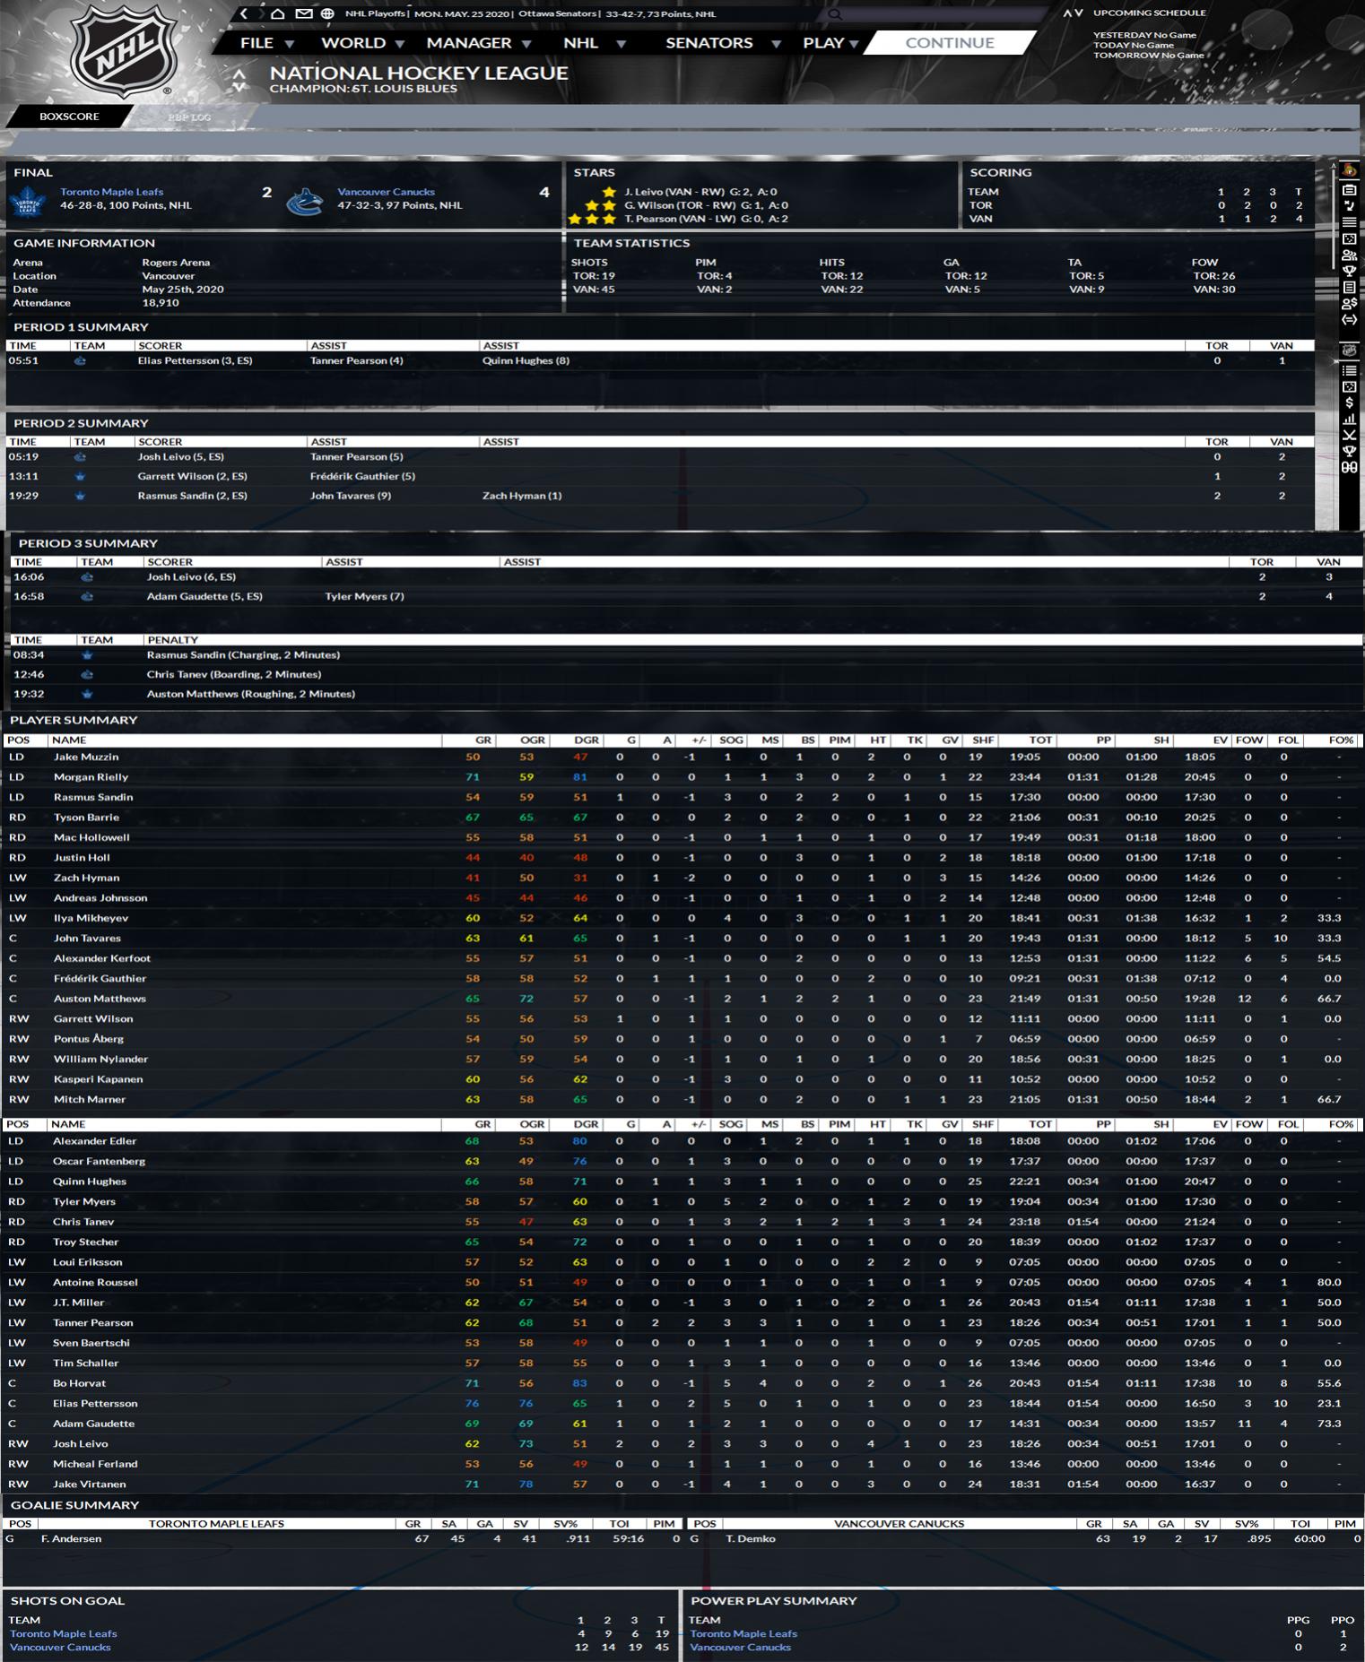The image size is (1365, 1662).
Task: Go back with the left arrow icon
Action: click(x=243, y=13)
